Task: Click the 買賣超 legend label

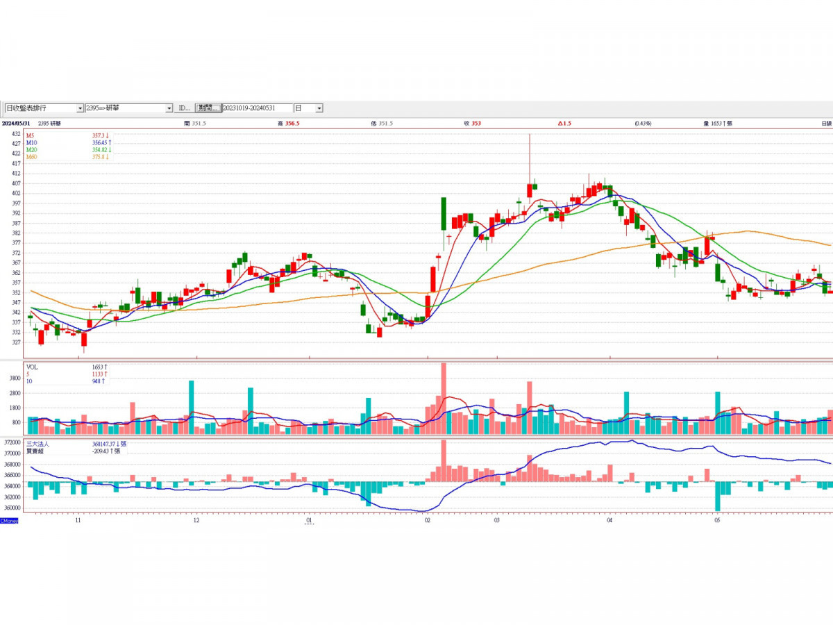Action: (x=34, y=451)
